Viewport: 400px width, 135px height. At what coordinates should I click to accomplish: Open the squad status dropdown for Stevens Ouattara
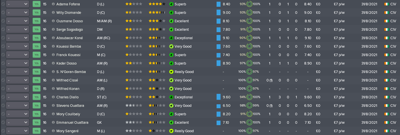(x=18, y=106)
